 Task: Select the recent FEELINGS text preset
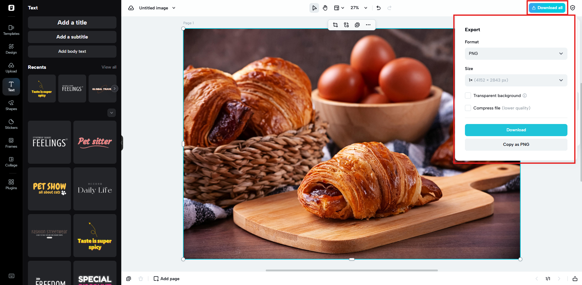tap(72, 89)
